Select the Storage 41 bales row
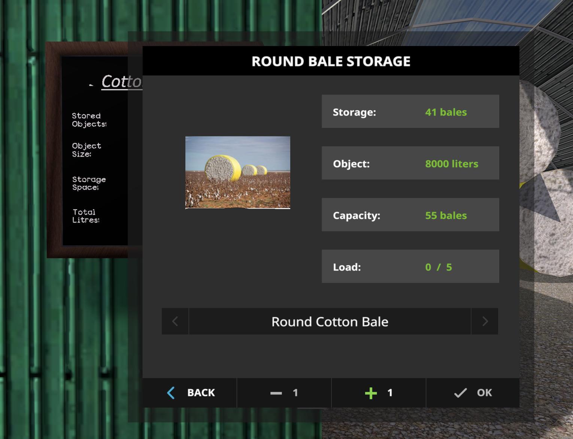This screenshot has height=439, width=573. point(410,111)
